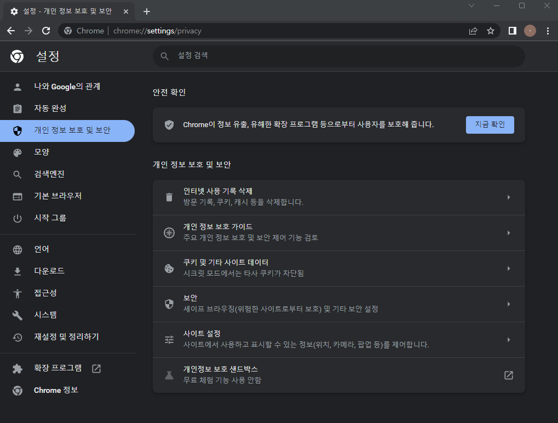Open the Chrome three-dot menu
Screen dimensions: 558x423
[548, 31]
